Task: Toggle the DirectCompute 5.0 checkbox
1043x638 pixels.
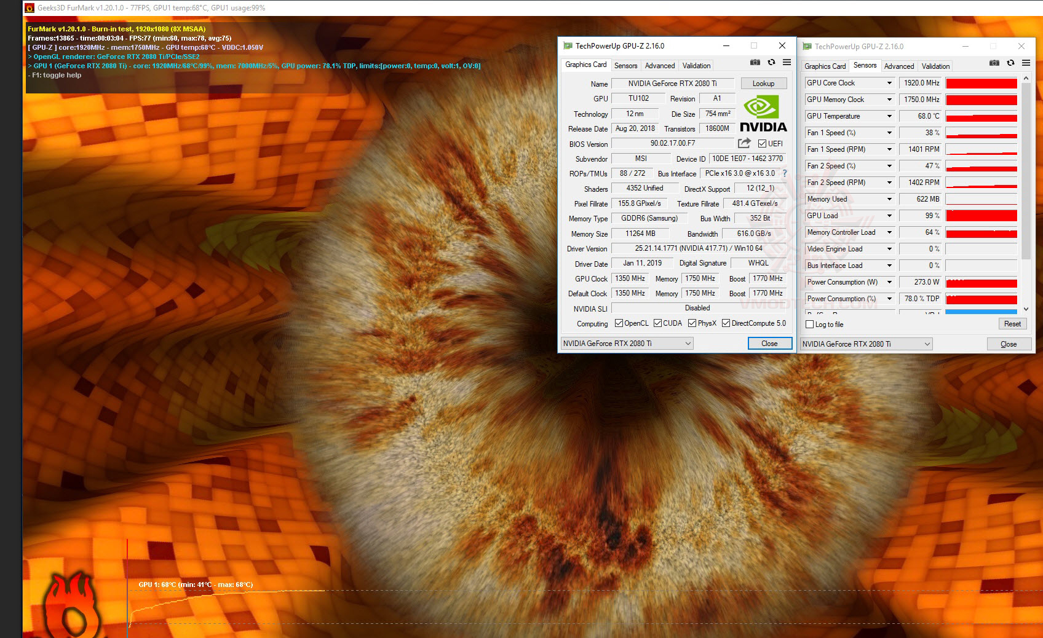Action: click(x=726, y=323)
